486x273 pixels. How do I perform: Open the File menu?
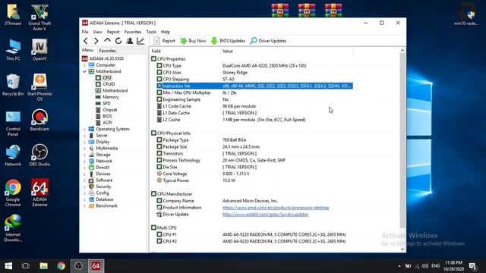point(85,32)
